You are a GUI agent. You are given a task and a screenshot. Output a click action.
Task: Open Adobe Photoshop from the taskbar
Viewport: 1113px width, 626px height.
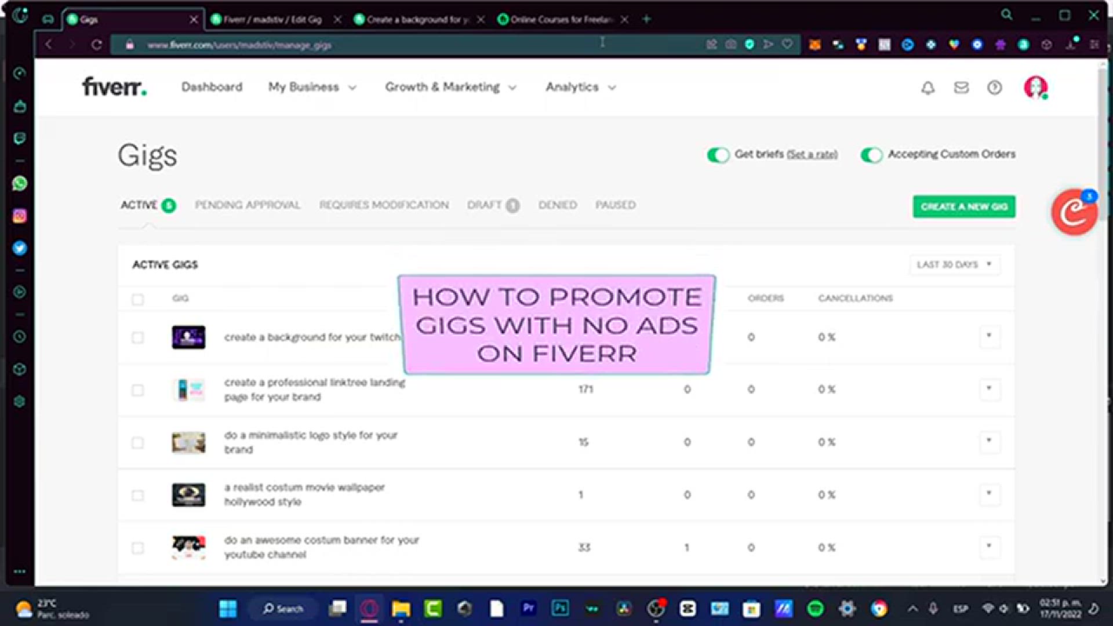point(560,608)
